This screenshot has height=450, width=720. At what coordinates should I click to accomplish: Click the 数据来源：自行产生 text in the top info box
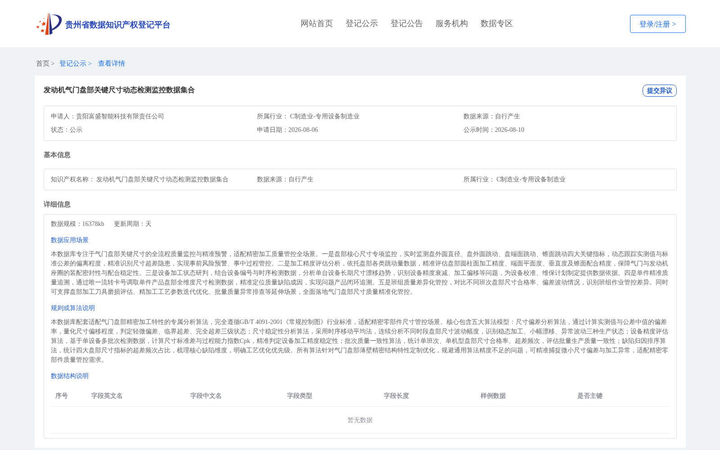(491, 116)
